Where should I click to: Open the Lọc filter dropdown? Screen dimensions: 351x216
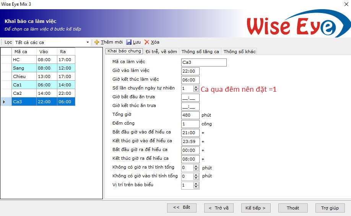coord(88,42)
